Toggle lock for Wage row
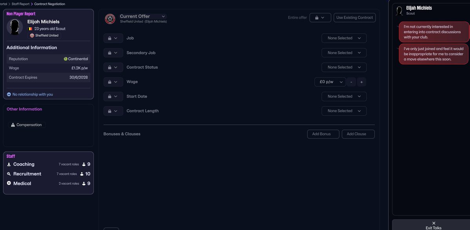The image size is (470, 230). coord(113,82)
